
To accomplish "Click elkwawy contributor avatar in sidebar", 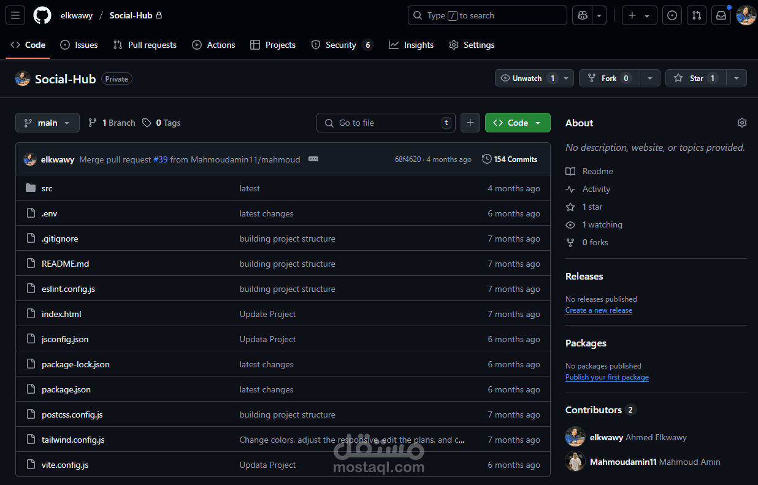I will (575, 437).
